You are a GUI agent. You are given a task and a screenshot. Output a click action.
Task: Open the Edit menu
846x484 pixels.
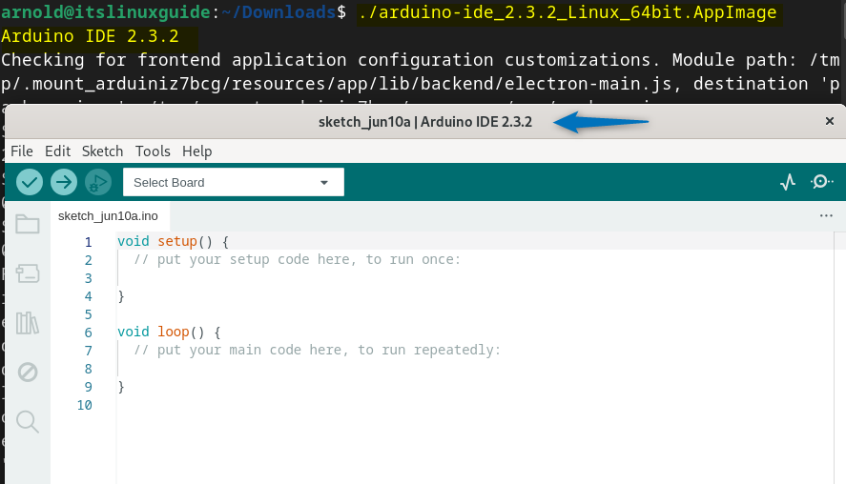[58, 151]
